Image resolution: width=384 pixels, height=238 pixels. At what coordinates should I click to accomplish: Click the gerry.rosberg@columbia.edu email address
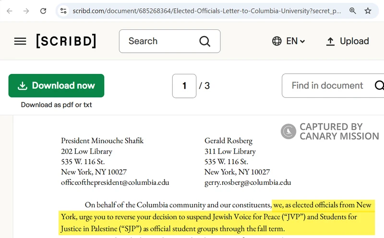(248, 182)
